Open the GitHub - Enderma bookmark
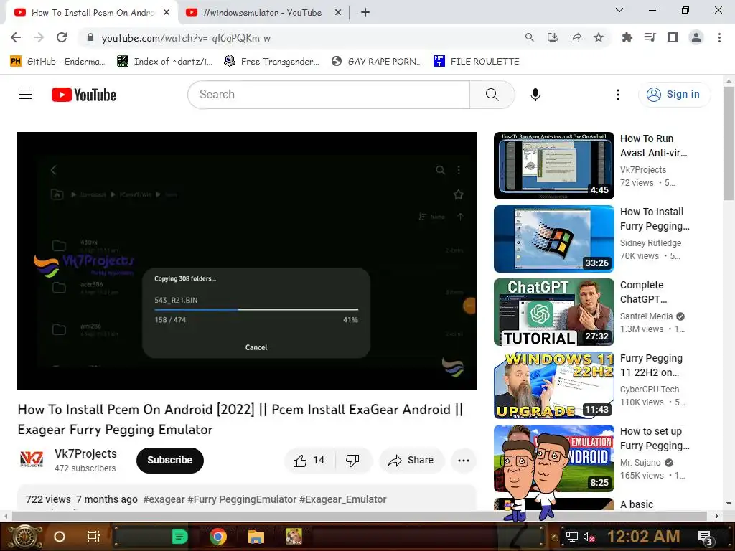 click(57, 62)
